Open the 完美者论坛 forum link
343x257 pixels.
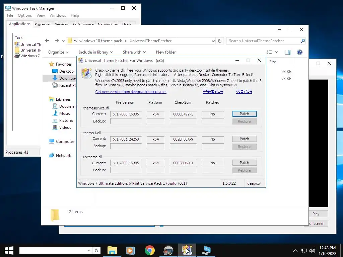tap(213, 92)
